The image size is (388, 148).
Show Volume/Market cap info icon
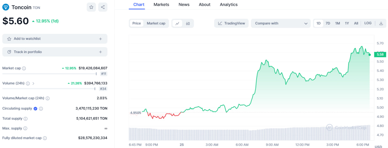pyautogui.click(x=48, y=98)
